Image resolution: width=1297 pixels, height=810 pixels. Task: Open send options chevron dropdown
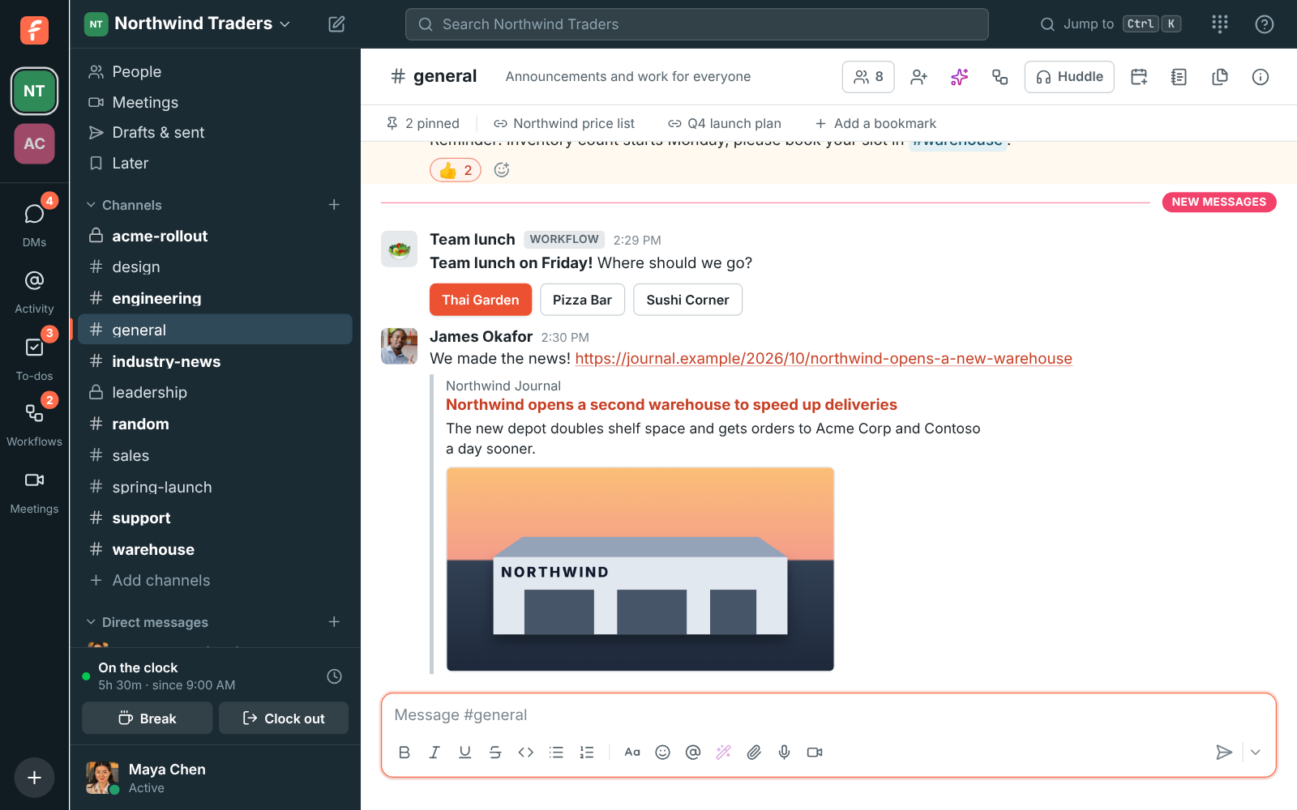click(1256, 752)
